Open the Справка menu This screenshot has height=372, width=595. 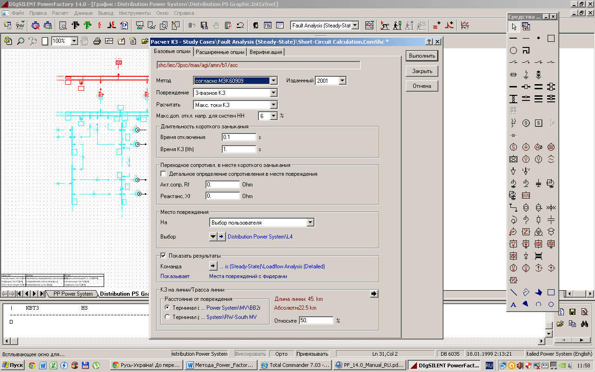[184, 13]
